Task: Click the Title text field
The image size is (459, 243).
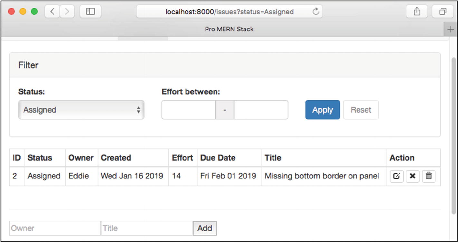Action: tap(147, 228)
